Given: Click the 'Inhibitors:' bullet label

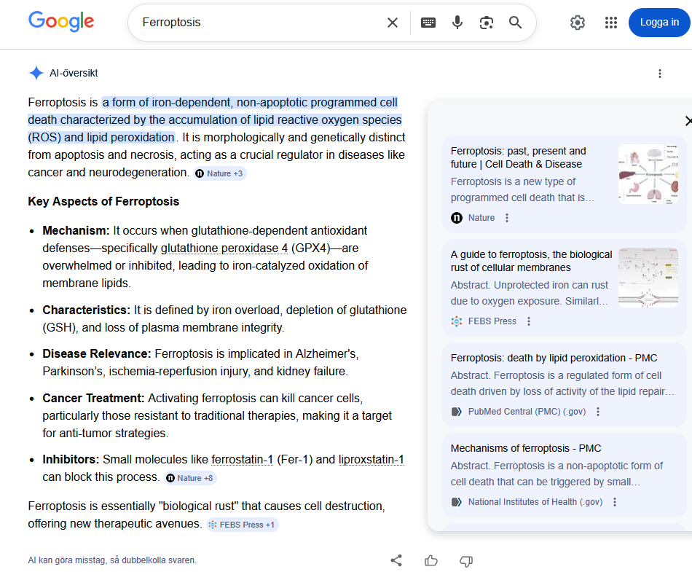Looking at the screenshot, I should tap(71, 460).
